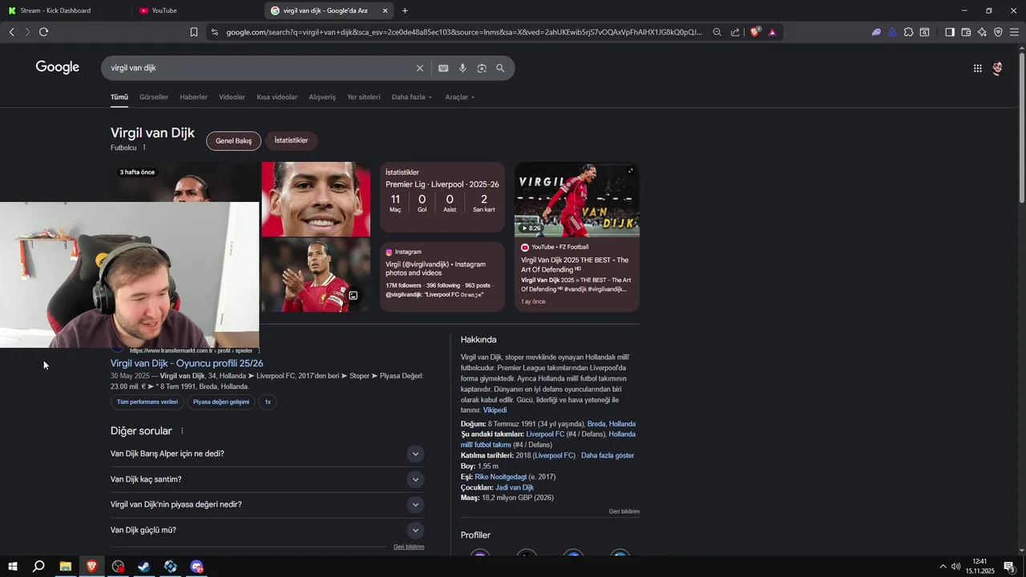The height and width of the screenshot is (577, 1026).
Task: Open the Google account avatar
Action: [997, 68]
